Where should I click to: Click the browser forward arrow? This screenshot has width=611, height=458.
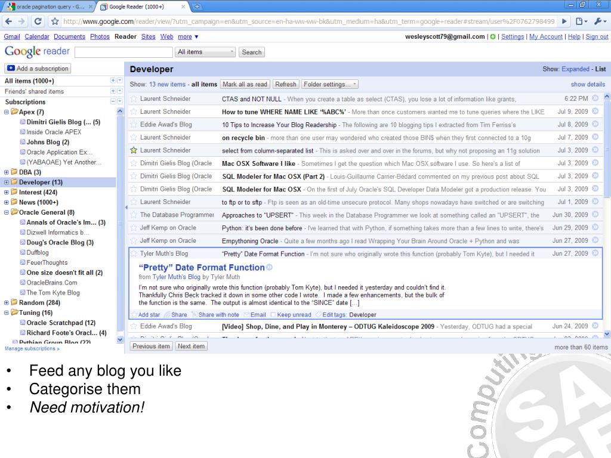(x=21, y=21)
